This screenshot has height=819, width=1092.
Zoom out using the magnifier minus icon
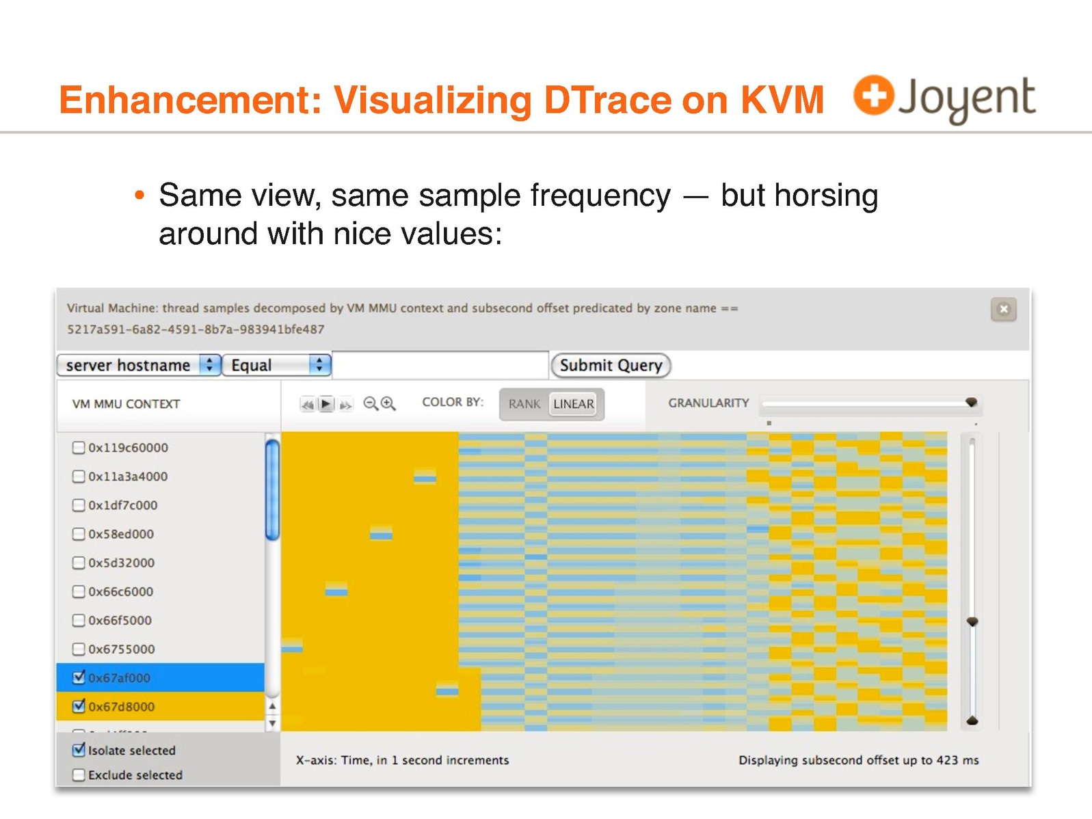click(370, 404)
